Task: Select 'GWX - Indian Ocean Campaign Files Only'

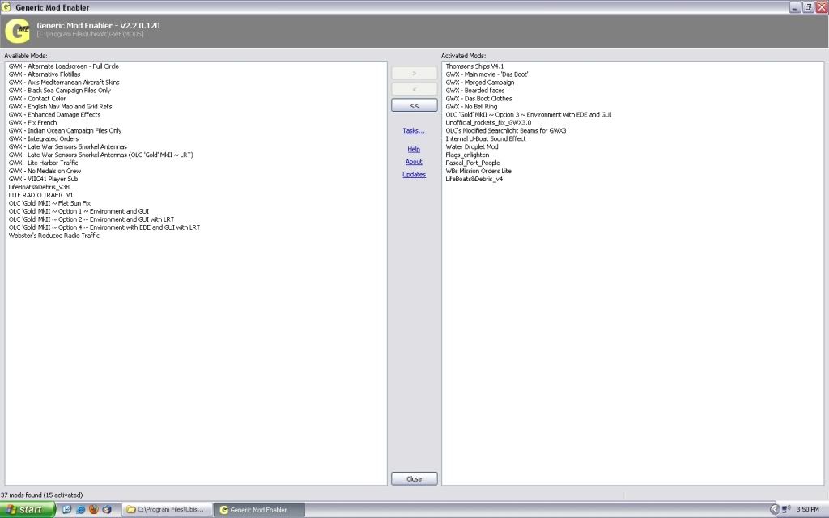Action: tap(65, 130)
